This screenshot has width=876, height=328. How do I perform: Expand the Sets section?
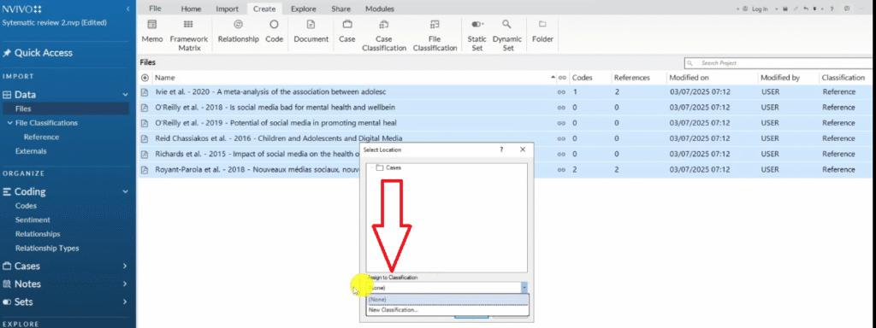click(125, 302)
